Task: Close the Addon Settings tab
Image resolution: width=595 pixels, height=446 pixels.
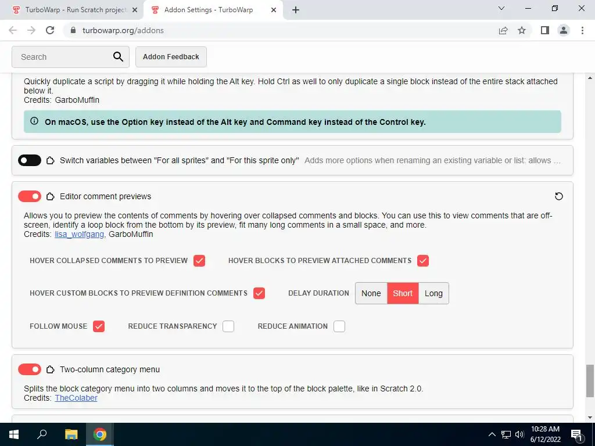Action: point(274,10)
